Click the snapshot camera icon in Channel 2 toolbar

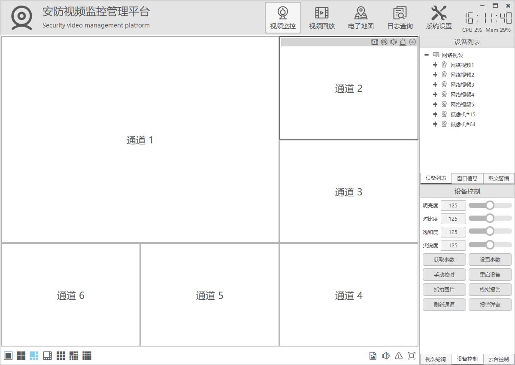pos(384,42)
